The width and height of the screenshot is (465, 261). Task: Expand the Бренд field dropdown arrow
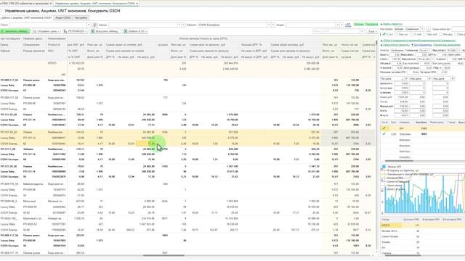179,25
